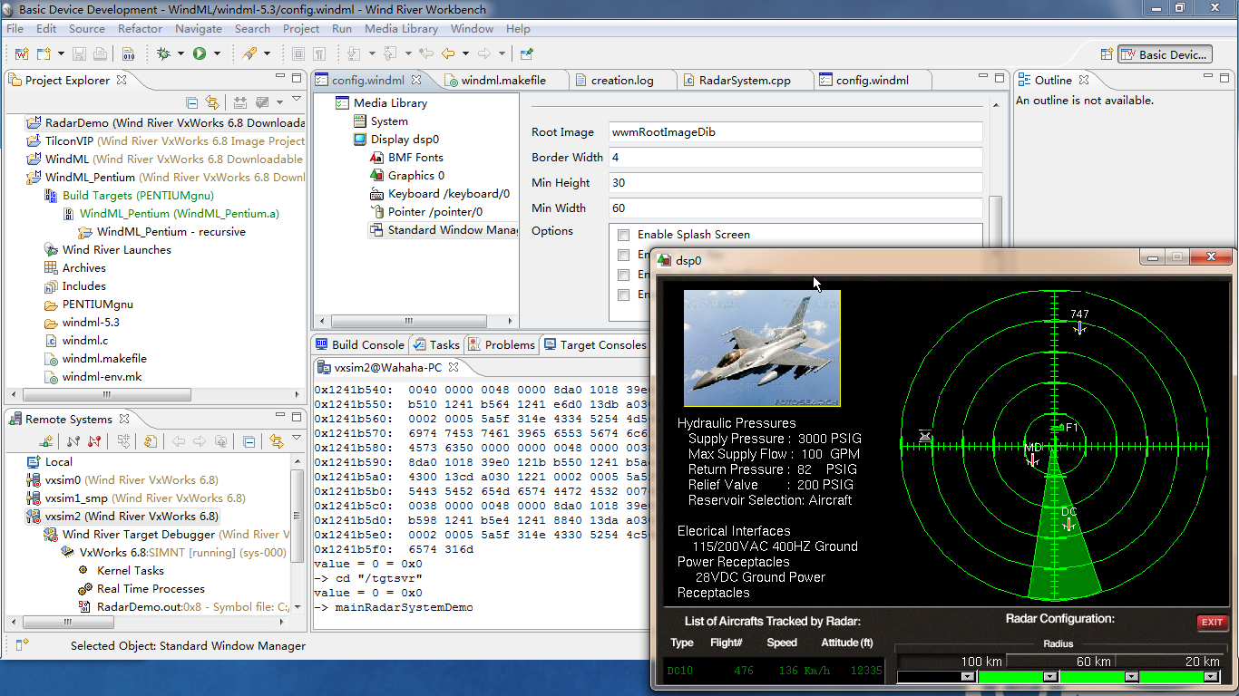Click the Print toolbar icon
Image resolution: width=1239 pixels, height=696 pixels.
pyautogui.click(x=100, y=53)
